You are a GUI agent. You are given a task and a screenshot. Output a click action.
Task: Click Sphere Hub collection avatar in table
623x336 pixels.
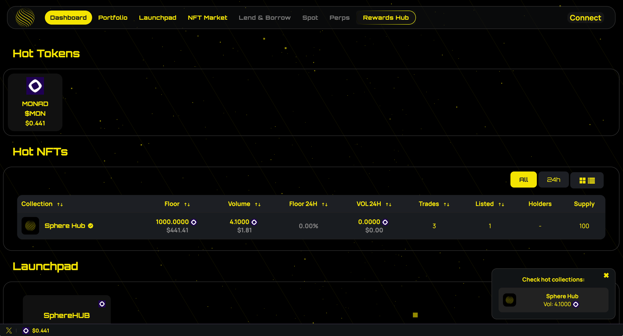[30, 226]
